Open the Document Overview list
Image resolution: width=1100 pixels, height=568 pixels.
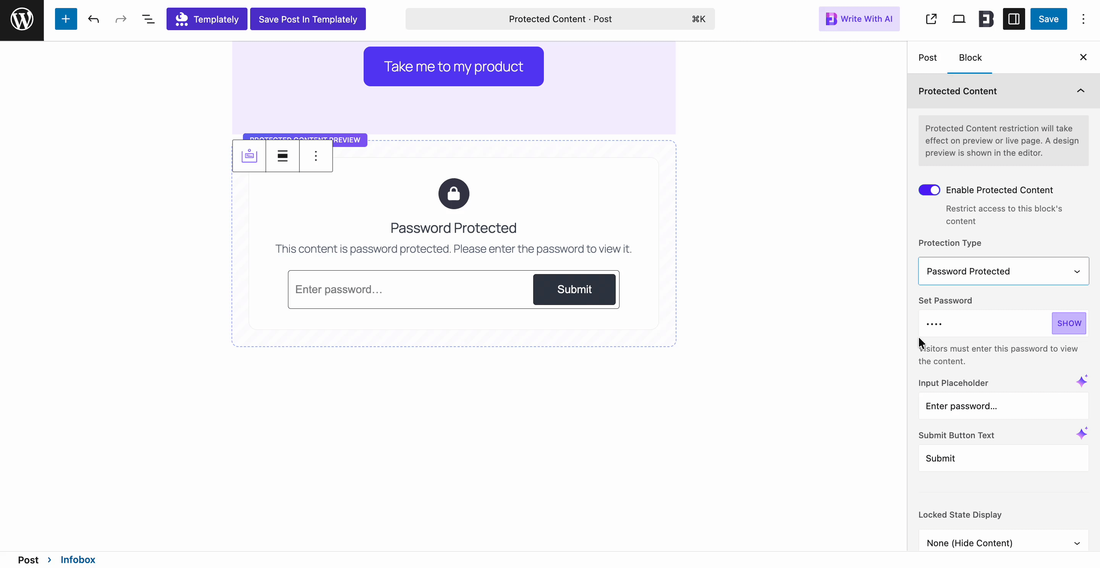click(x=148, y=19)
